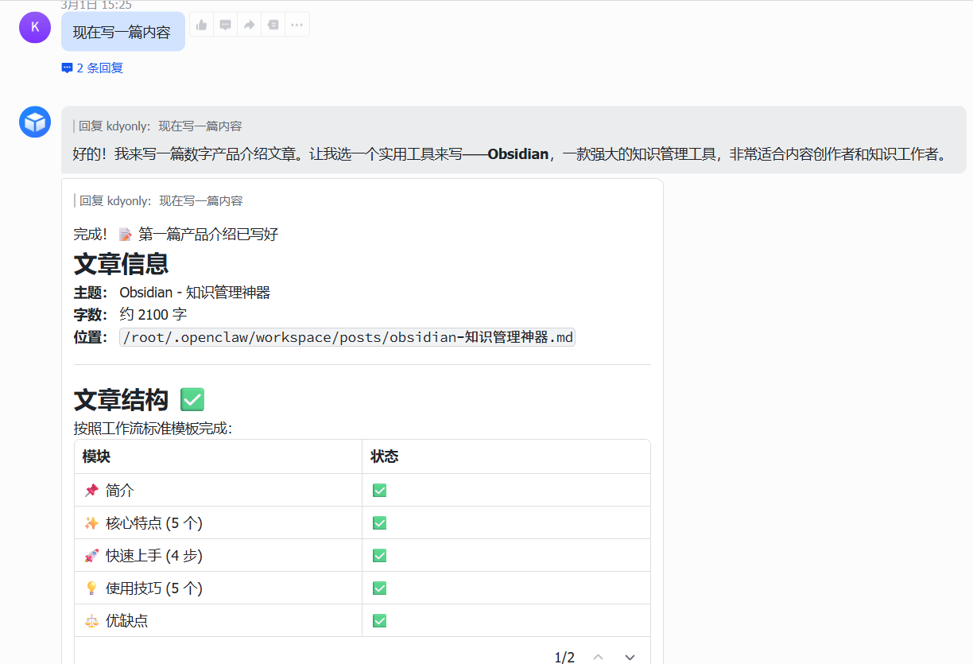The width and height of the screenshot is (973, 664).
Task: Click the 状态 table column header
Action: point(385,456)
